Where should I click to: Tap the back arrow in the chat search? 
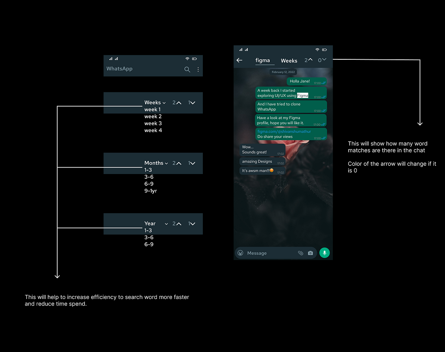239,60
